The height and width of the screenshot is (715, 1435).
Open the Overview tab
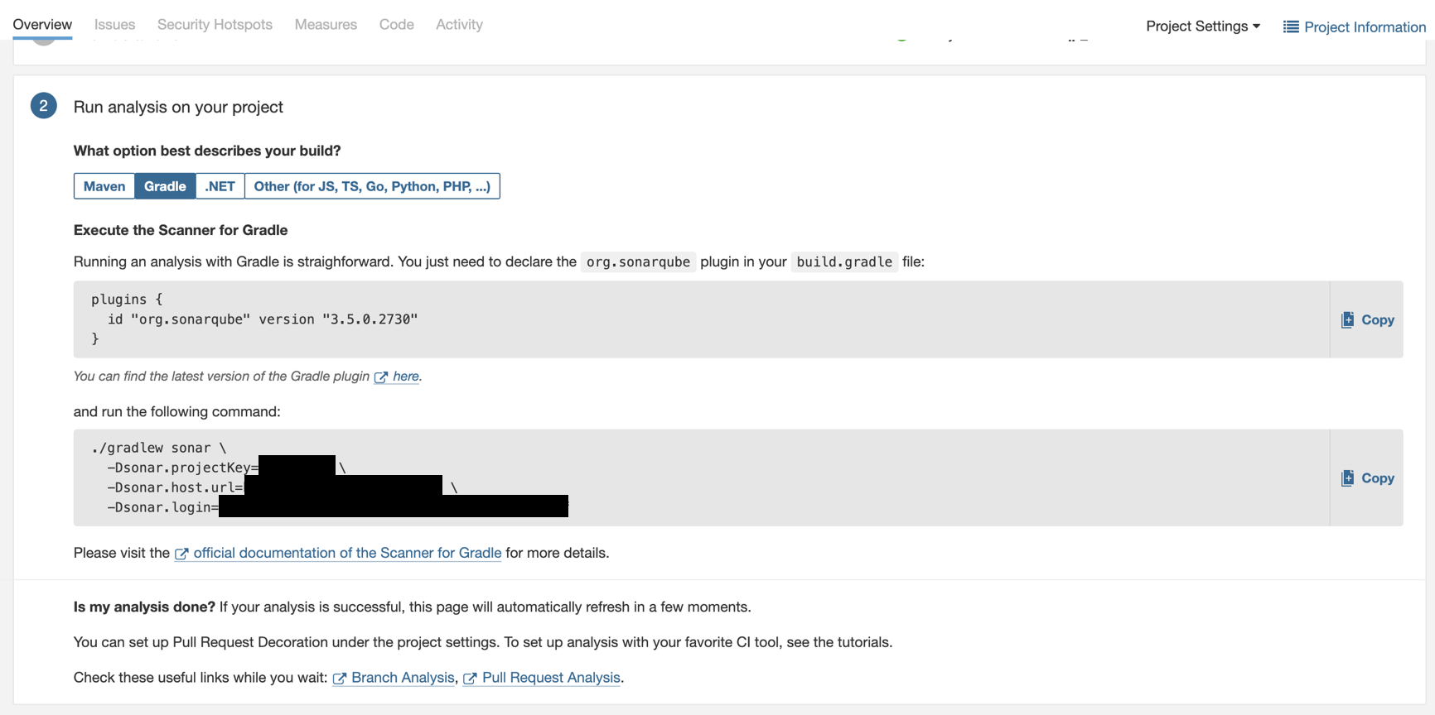(42, 25)
